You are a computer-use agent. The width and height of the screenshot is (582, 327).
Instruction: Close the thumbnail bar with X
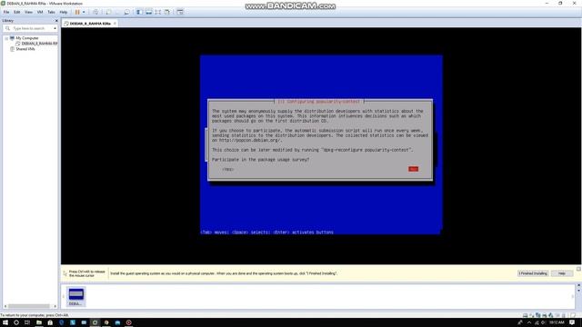point(578,285)
